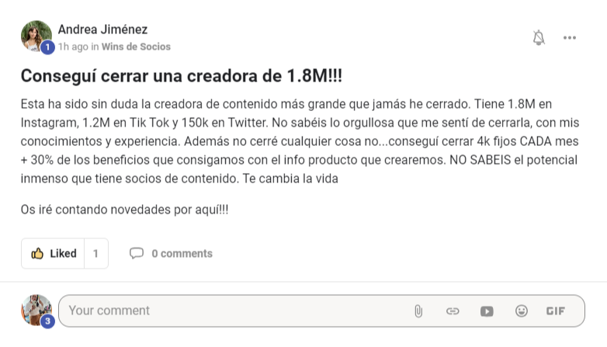Open Andrea Jiménez's profile picture
Image resolution: width=607 pixels, height=347 pixels.
tap(36, 36)
